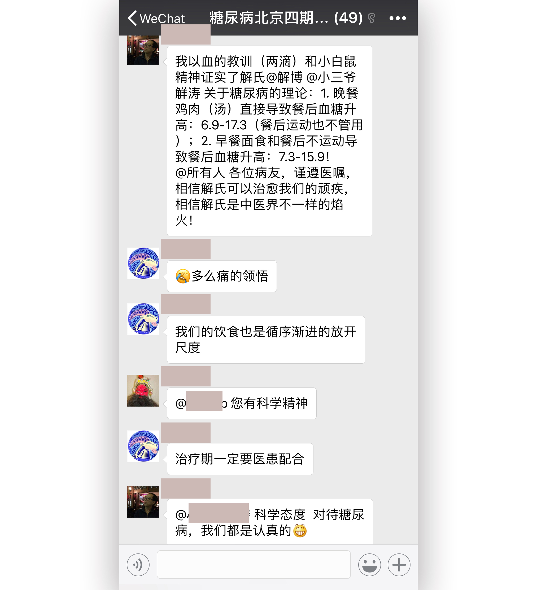Tap the message text input field
Screen dimensions: 537x590
pyautogui.click(x=254, y=565)
